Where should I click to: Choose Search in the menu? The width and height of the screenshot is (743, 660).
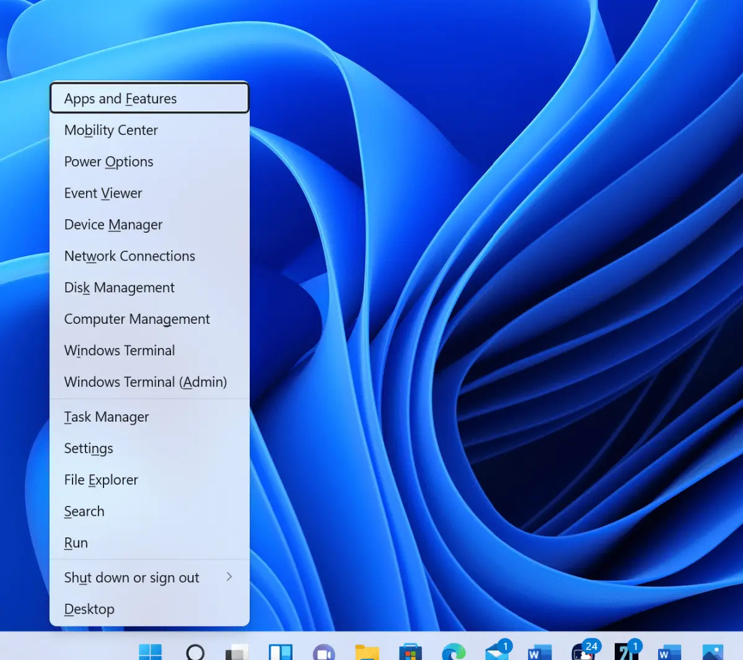click(x=149, y=511)
